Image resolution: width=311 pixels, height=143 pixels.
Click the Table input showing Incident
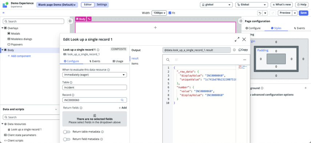tap(95, 87)
